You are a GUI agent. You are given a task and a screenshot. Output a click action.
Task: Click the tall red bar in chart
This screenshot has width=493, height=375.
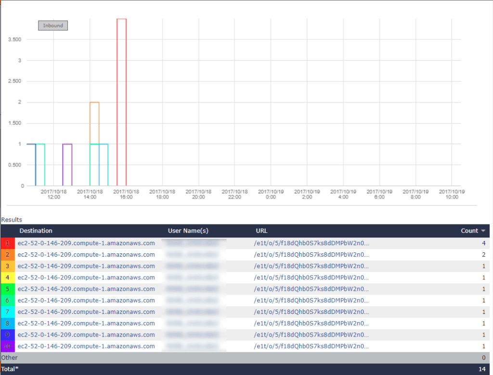click(x=122, y=102)
